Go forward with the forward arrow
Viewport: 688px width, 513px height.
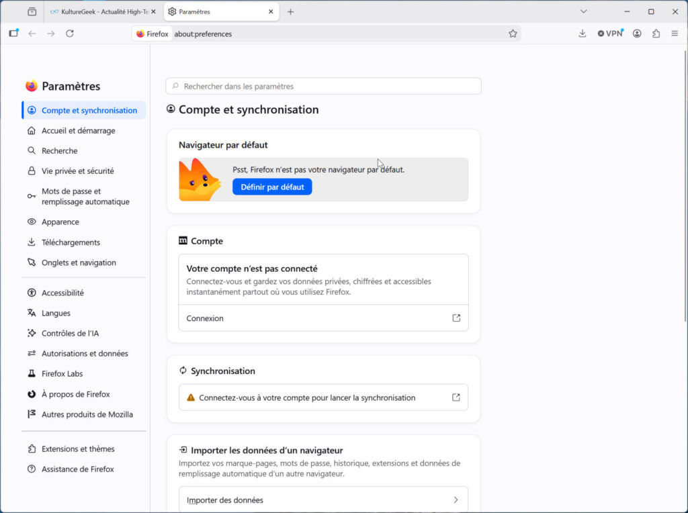point(51,34)
